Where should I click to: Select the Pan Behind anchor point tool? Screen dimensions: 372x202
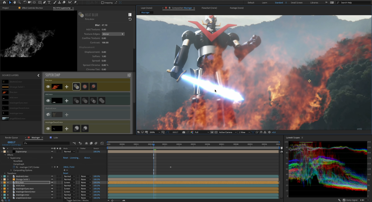[34, 2]
